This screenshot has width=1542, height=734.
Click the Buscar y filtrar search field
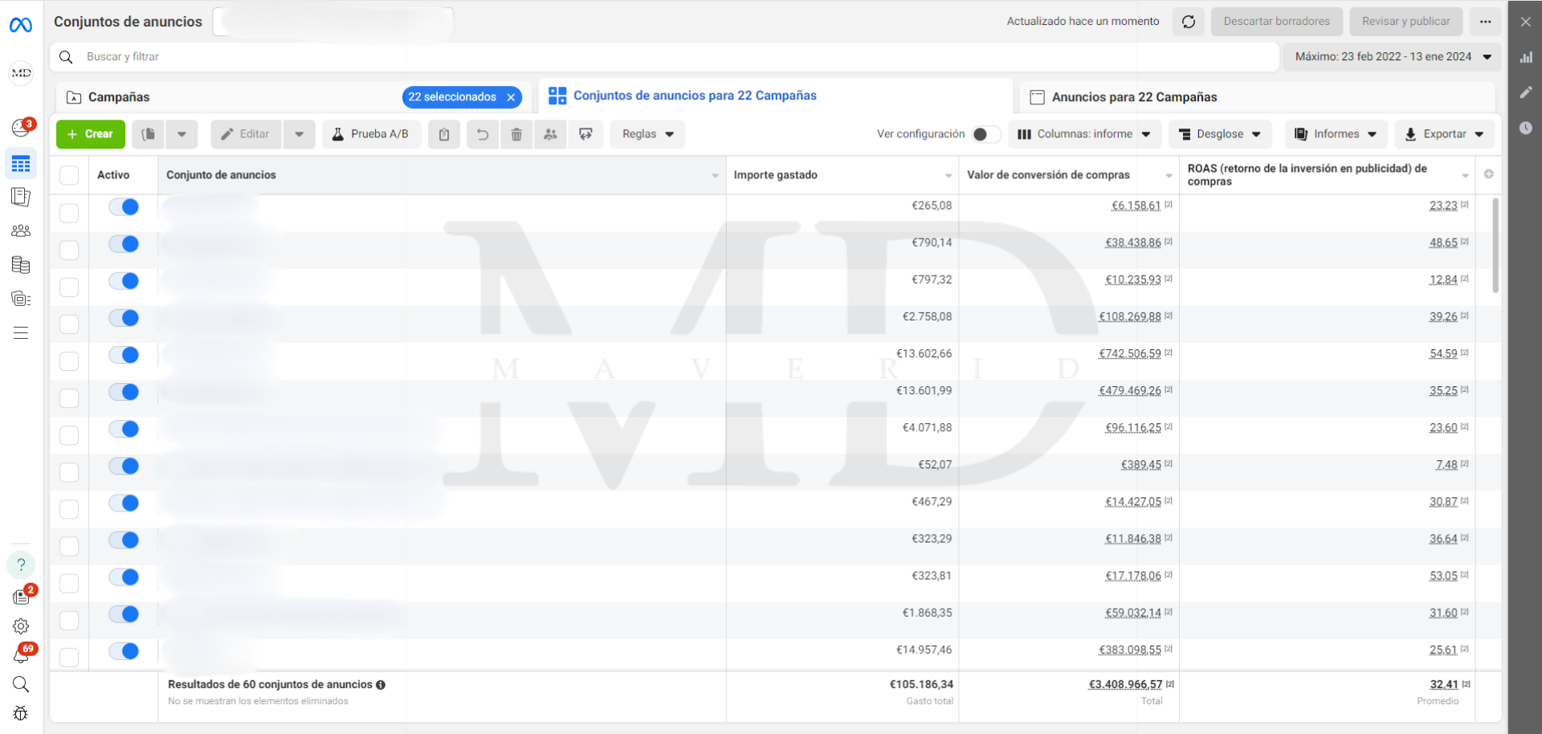point(642,57)
